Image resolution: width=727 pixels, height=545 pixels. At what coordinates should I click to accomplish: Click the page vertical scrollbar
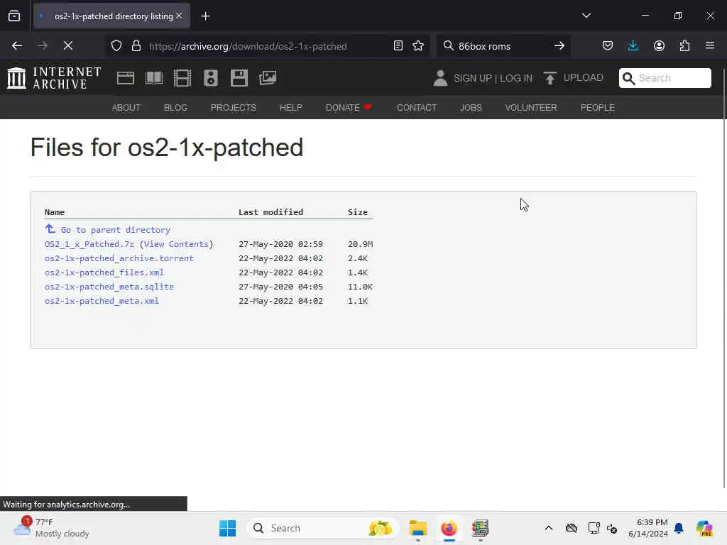pyautogui.click(x=723, y=278)
